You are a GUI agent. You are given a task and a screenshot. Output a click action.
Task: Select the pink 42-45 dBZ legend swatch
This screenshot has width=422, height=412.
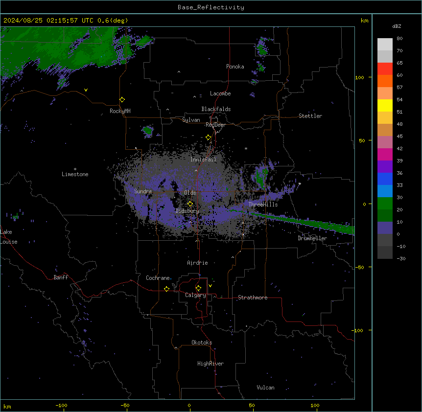click(x=385, y=142)
